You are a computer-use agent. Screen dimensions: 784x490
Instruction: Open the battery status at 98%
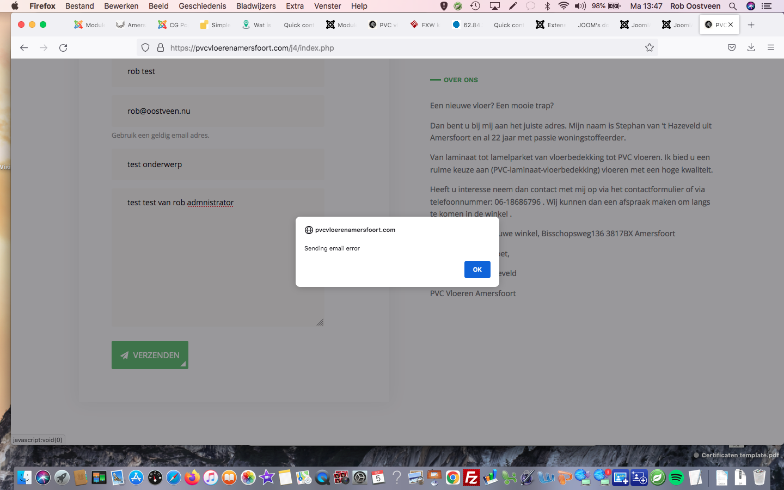pyautogui.click(x=607, y=6)
